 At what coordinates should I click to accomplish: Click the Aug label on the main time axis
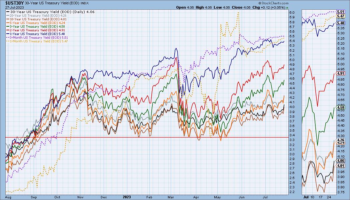point(8,197)
